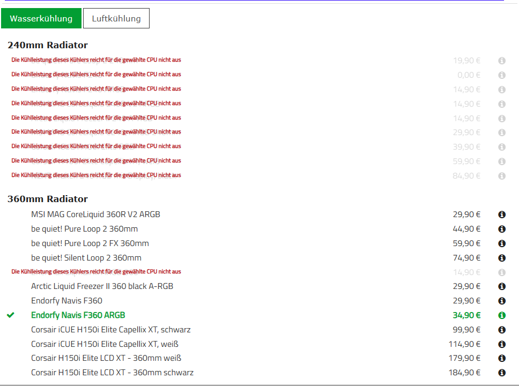Click greyed info icon beside 0,00 € price
The height and width of the screenshot is (386, 519).
tap(502, 75)
